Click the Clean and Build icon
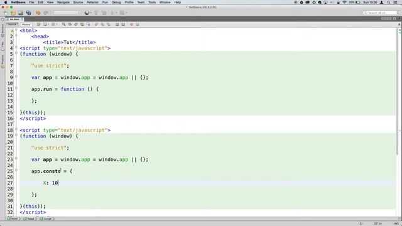This screenshot has width=402, height=226. tap(104, 13)
